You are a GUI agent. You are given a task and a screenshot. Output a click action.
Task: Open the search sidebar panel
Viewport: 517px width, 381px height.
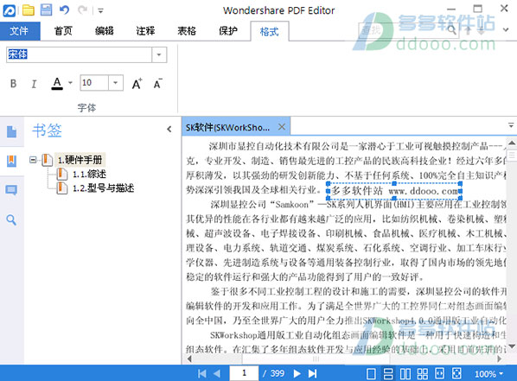click(x=11, y=219)
